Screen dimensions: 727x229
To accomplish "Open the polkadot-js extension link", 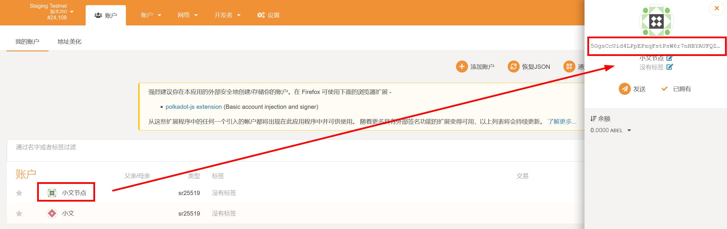I will click(194, 107).
